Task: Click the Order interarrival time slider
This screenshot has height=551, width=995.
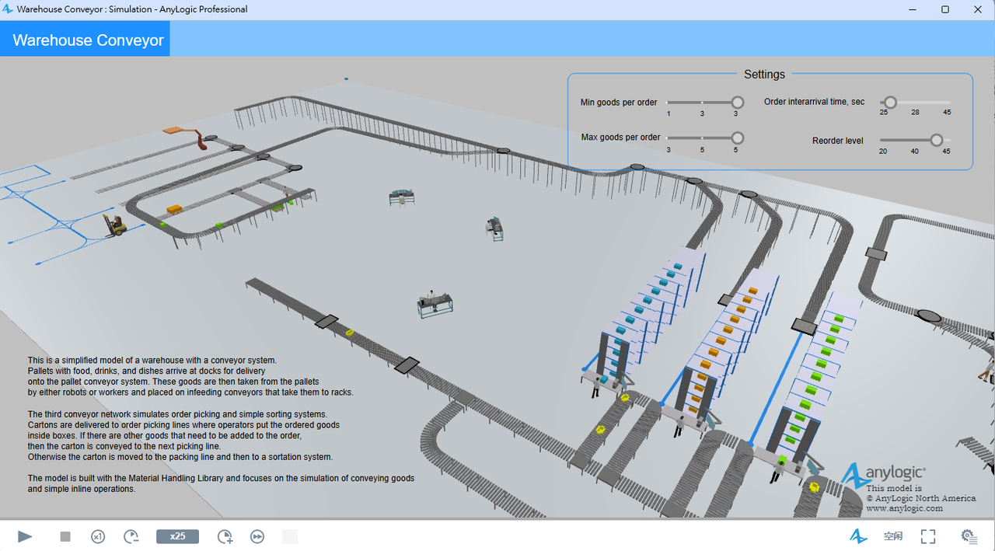Action: [x=915, y=103]
